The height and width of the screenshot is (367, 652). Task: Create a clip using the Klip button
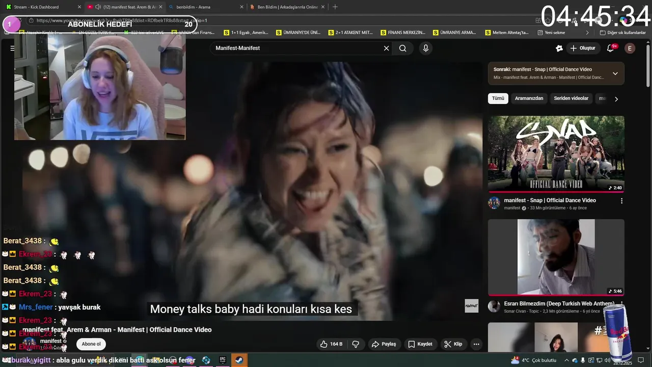tap(453, 344)
